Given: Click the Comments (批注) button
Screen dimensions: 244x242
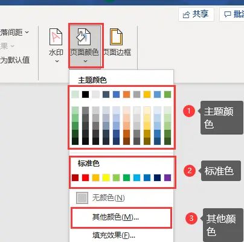Looking at the screenshot, I should click(233, 14).
